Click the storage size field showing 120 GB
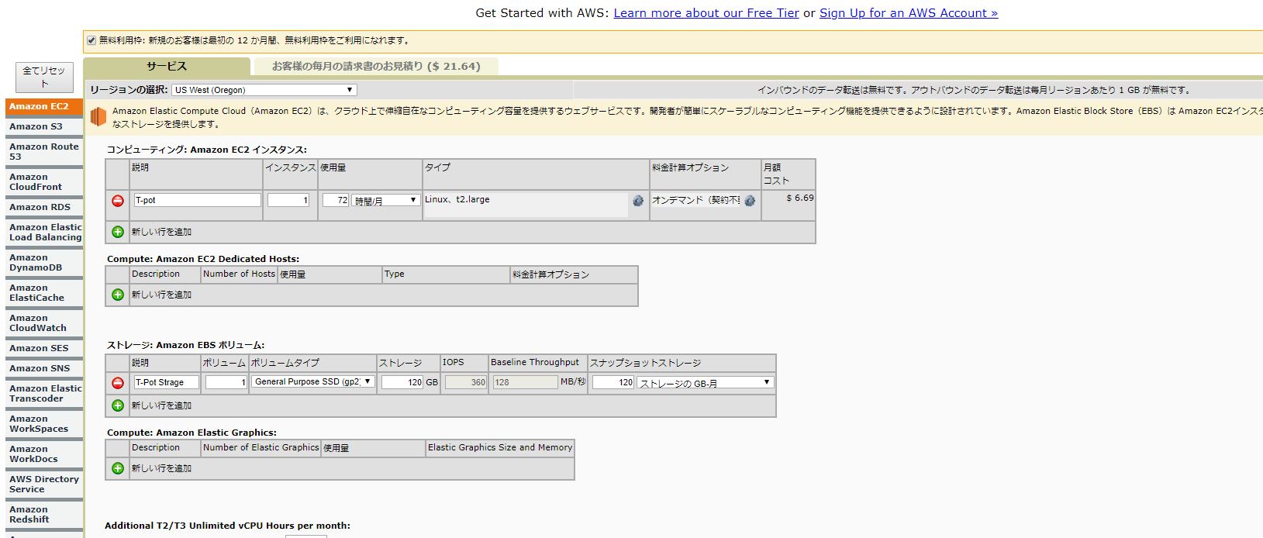The height and width of the screenshot is (538, 1263). tap(402, 382)
